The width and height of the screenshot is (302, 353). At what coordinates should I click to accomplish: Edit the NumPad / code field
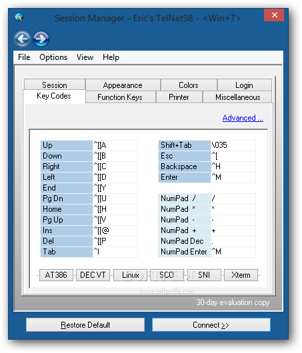pos(233,198)
